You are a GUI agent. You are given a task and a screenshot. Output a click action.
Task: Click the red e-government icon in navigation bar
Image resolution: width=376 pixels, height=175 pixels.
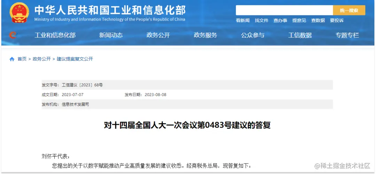point(13,35)
